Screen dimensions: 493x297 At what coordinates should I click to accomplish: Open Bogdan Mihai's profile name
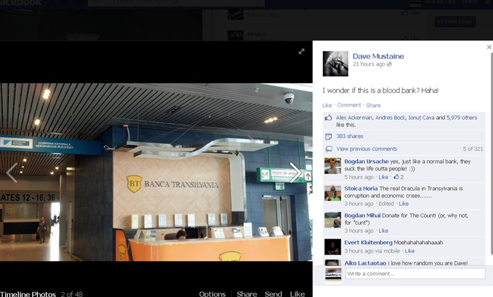(362, 215)
